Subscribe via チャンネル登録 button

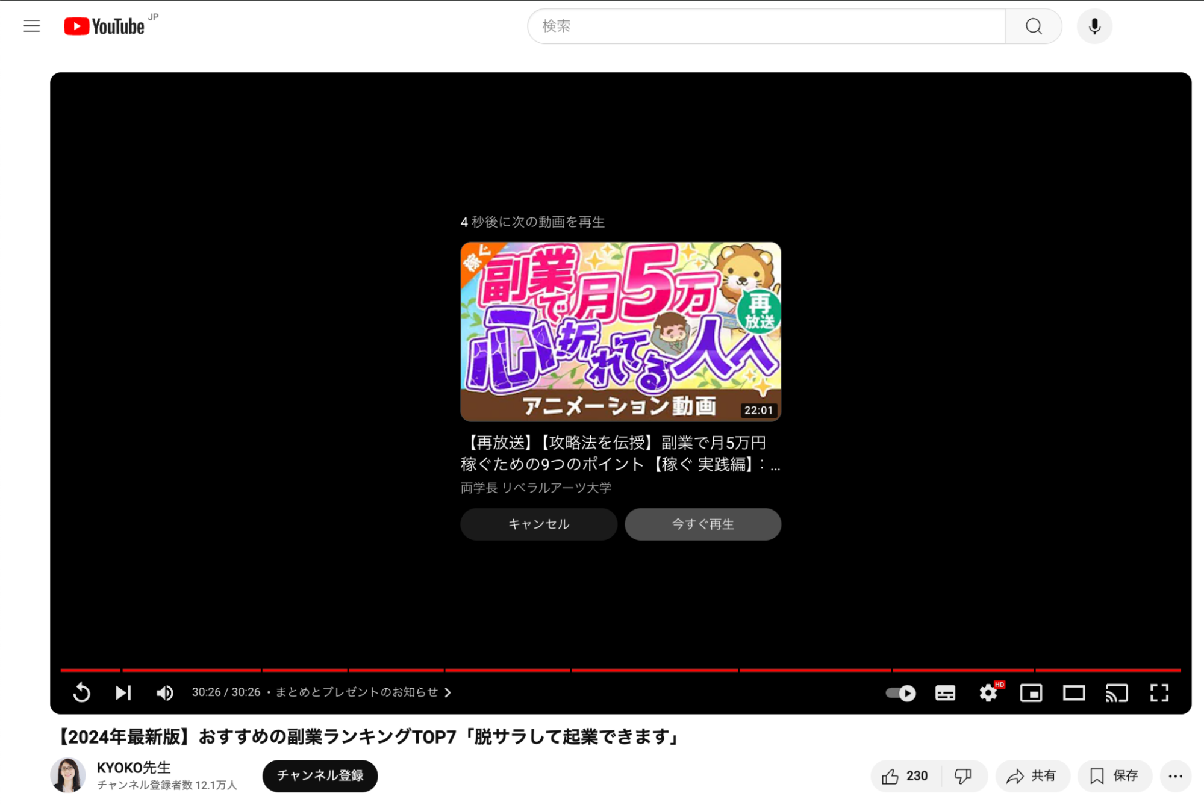click(320, 775)
